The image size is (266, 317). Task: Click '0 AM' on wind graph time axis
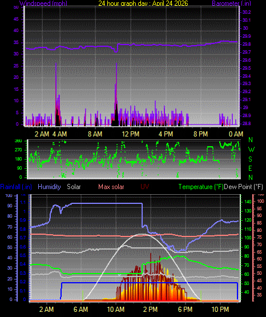(x=236, y=134)
